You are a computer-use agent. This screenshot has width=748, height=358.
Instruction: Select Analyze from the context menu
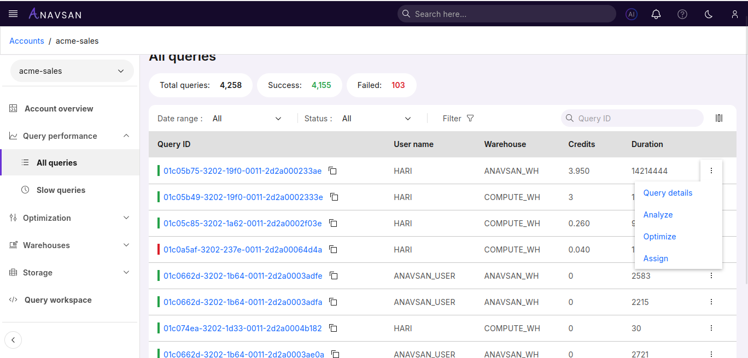658,214
